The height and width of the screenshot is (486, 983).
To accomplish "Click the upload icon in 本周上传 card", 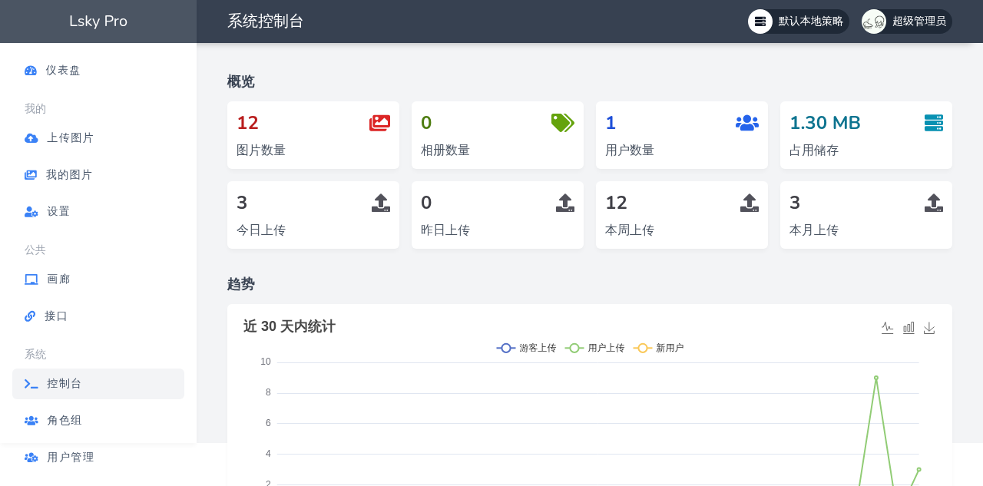I will click(750, 203).
